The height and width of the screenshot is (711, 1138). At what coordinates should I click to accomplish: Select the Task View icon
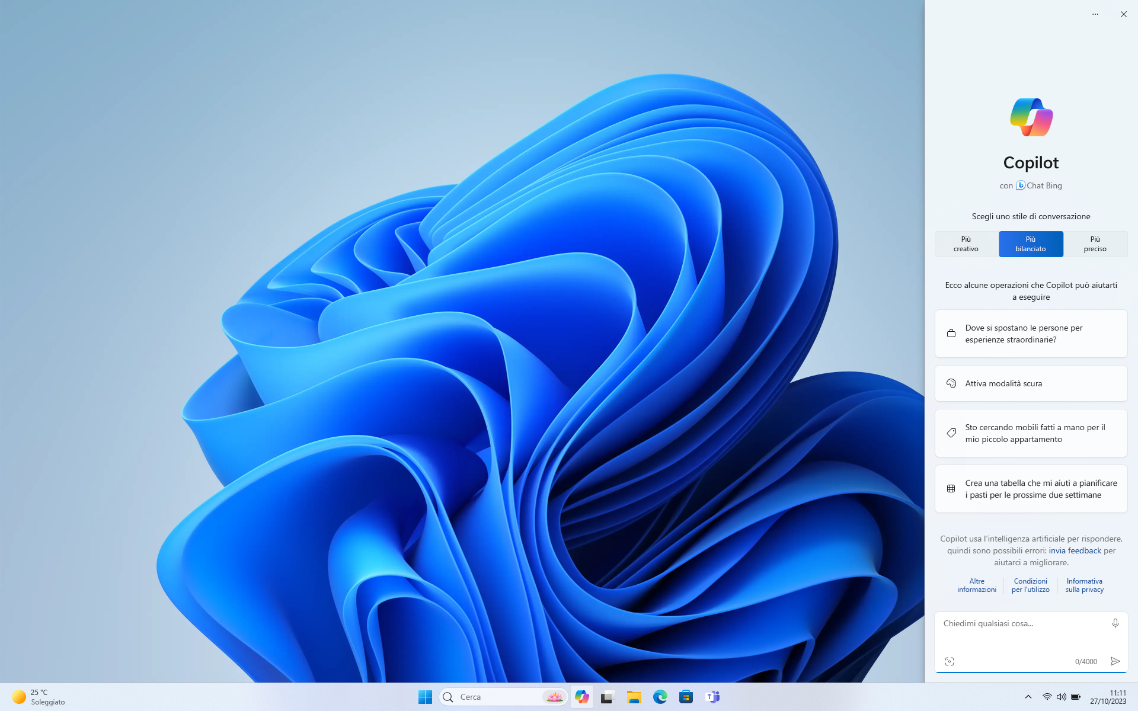[x=608, y=697]
